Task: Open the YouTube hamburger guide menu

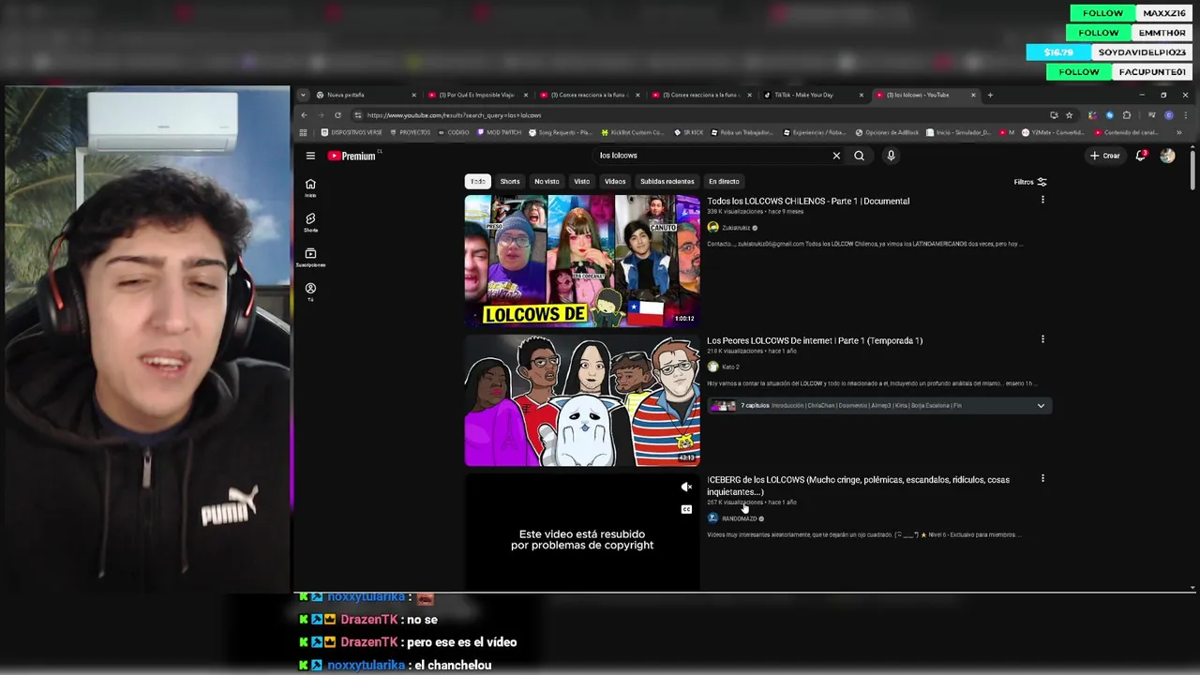Action: 310,156
